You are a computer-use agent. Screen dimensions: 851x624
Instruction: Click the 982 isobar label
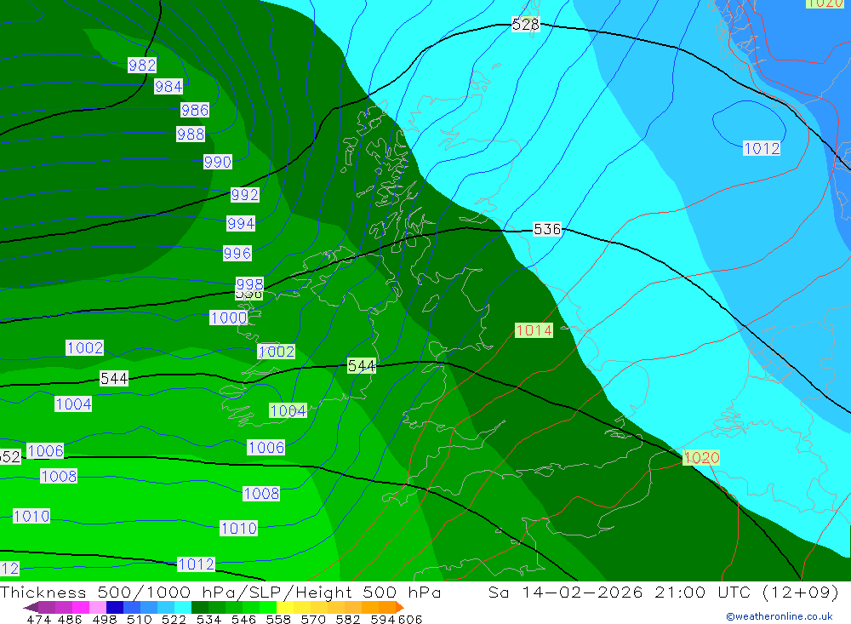coord(142,66)
